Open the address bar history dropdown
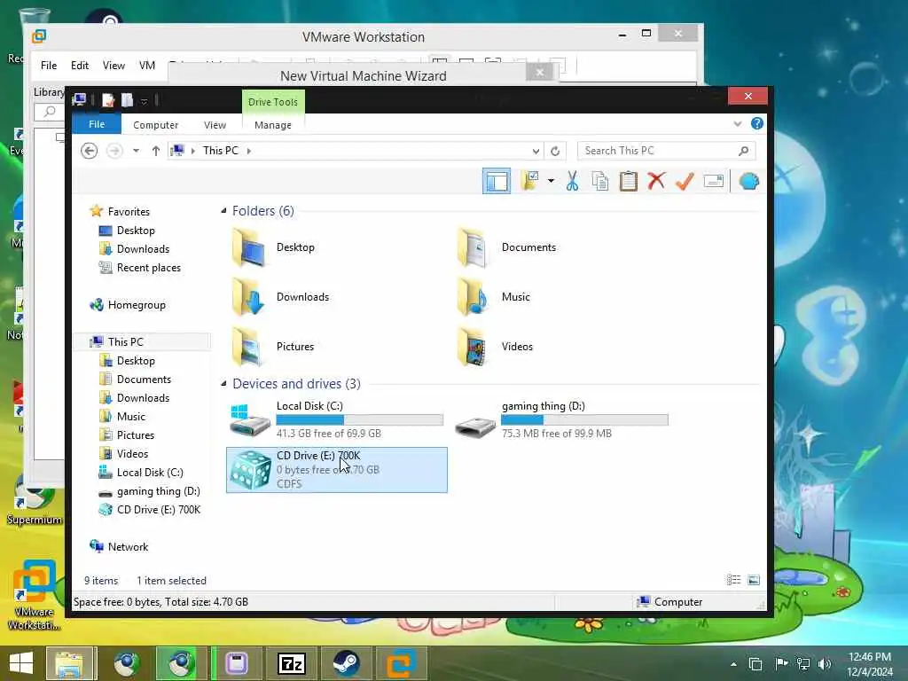 [536, 151]
